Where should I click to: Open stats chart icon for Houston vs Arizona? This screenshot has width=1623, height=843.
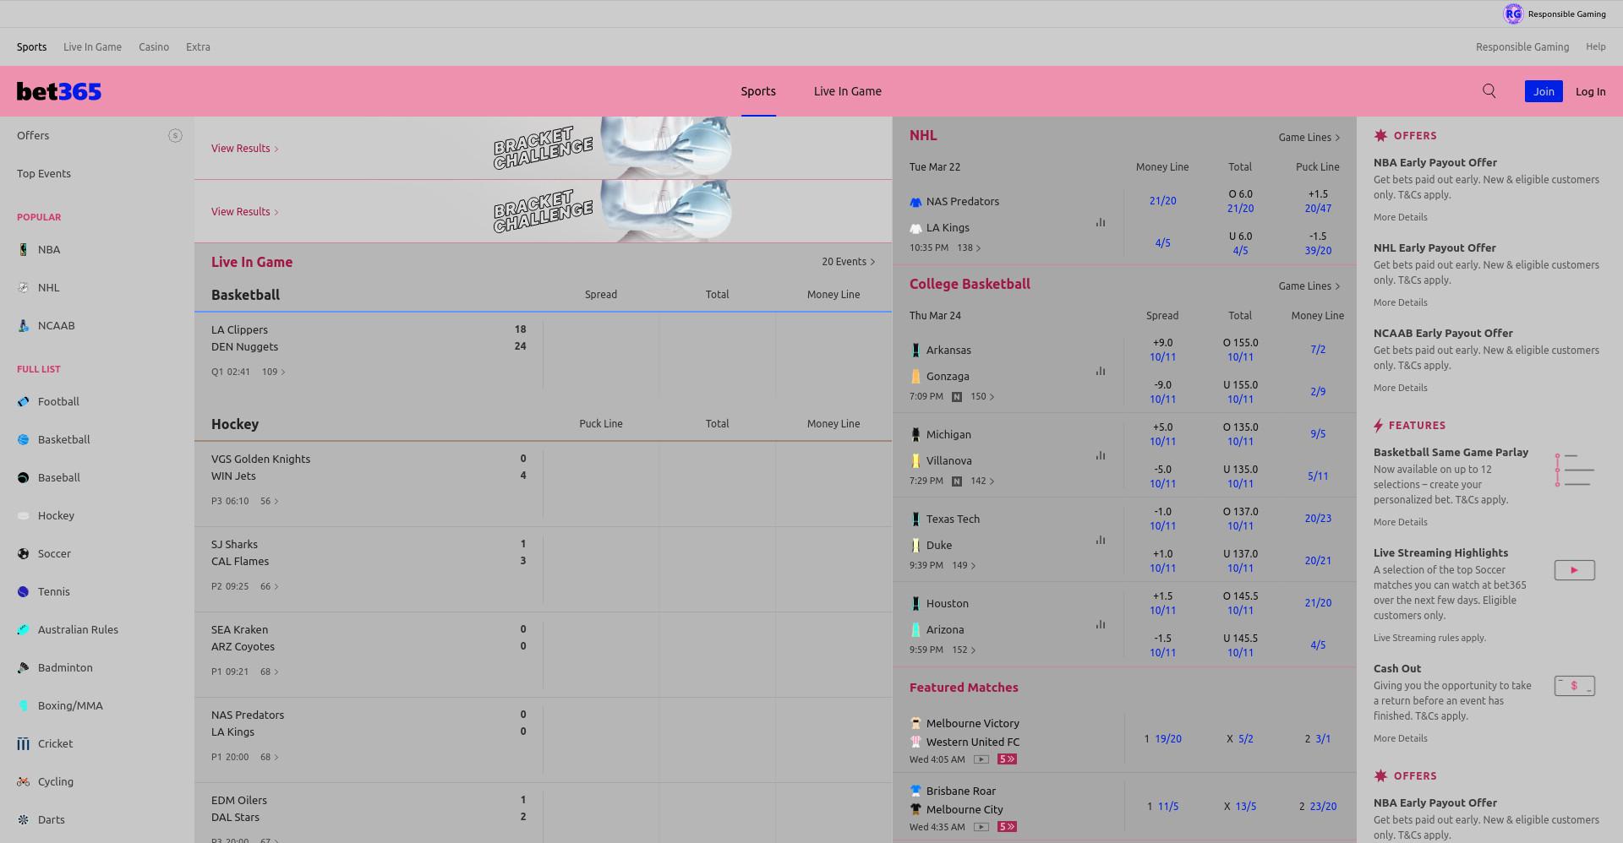[1101, 624]
